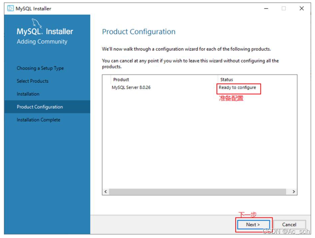Click the disabled maximize window button
This screenshot has height=238, width=315.
[283, 8]
